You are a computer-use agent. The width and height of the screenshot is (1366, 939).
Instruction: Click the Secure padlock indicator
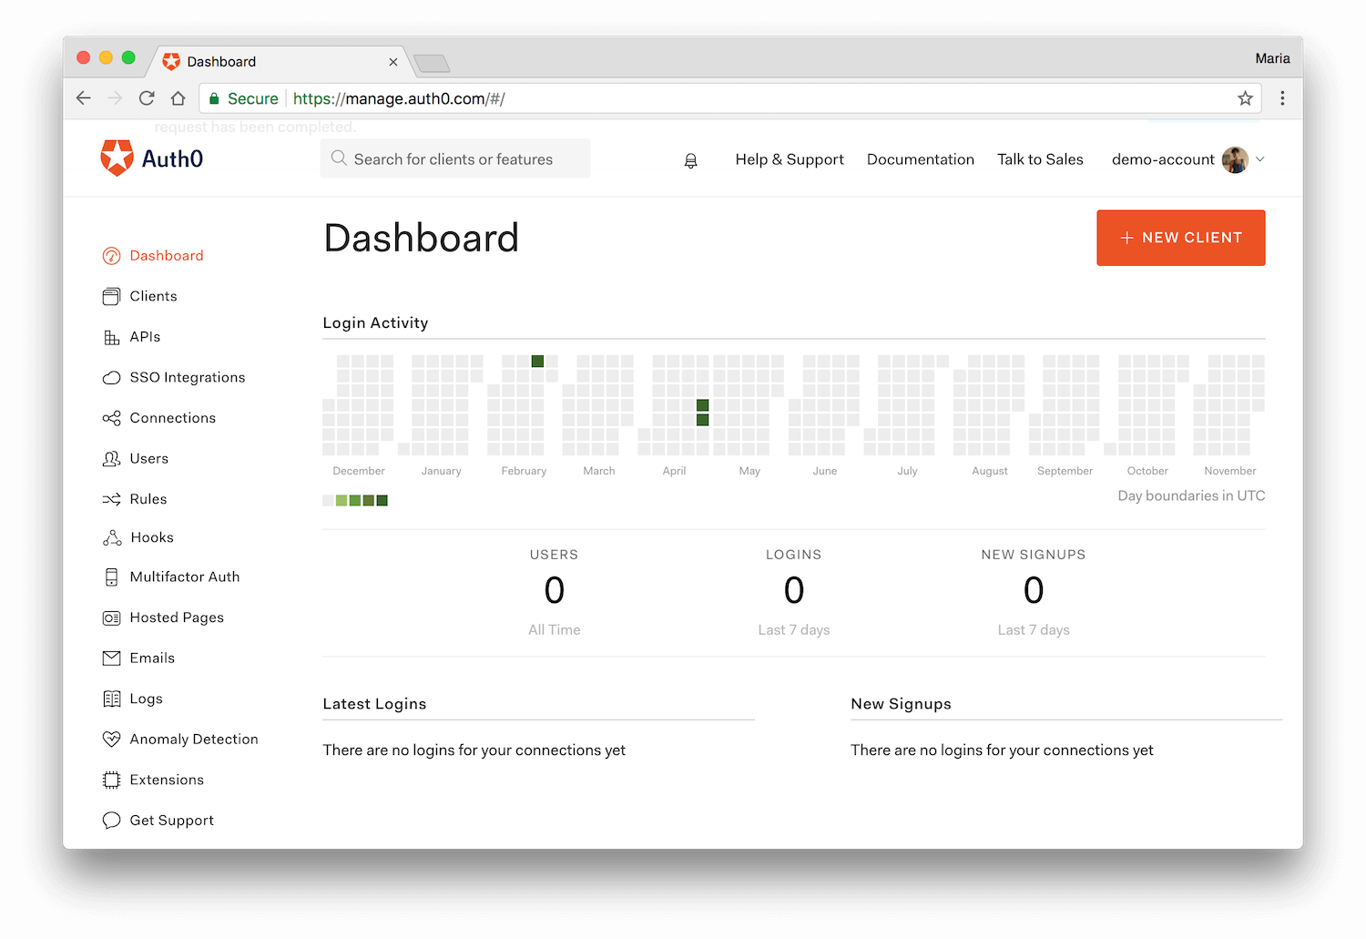[x=214, y=98]
